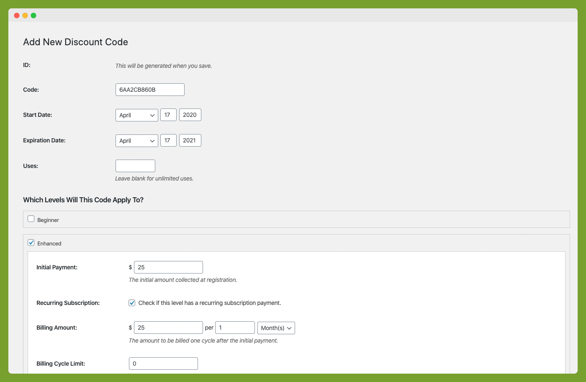Viewport: 586px width, 382px height.
Task: Open the Month(s) billing period dropdown
Action: pos(276,328)
